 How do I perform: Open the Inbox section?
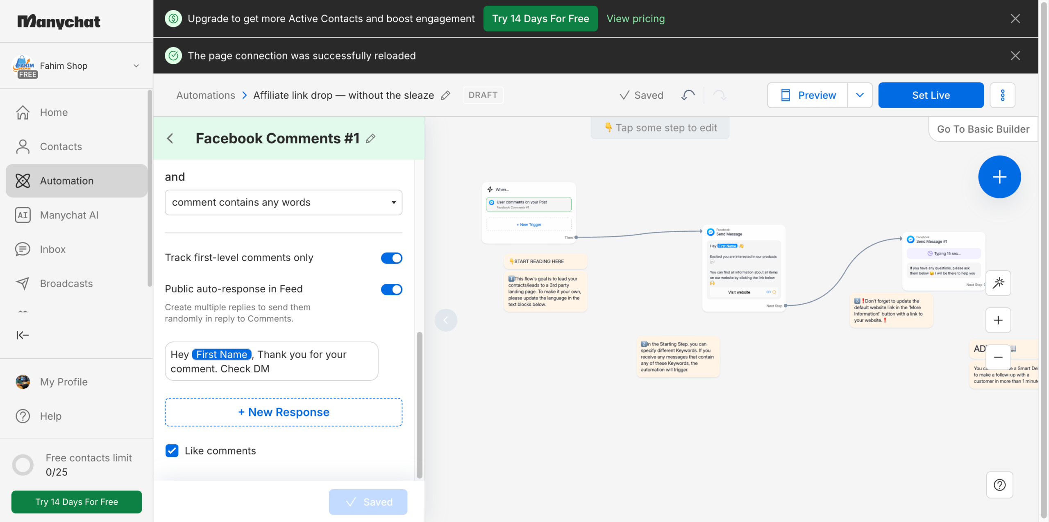(76, 249)
